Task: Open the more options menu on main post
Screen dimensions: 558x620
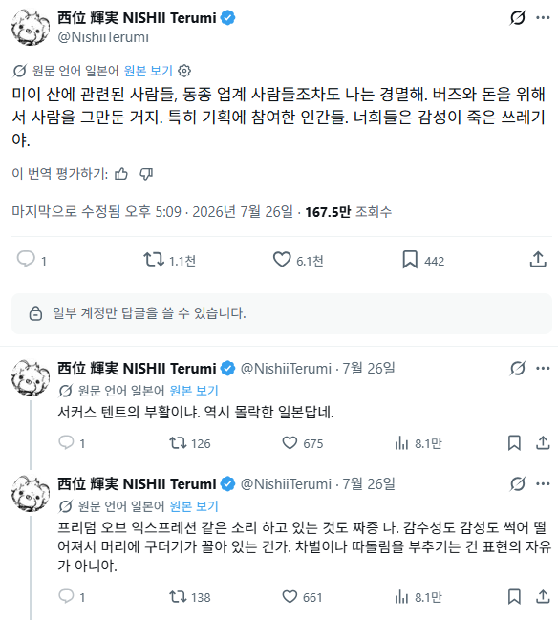Action: click(543, 18)
